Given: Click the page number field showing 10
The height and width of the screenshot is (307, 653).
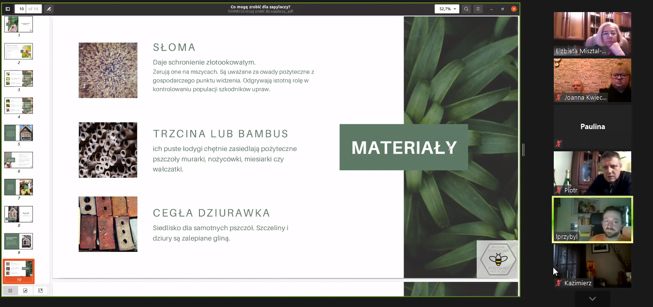Looking at the screenshot, I should coord(22,9).
